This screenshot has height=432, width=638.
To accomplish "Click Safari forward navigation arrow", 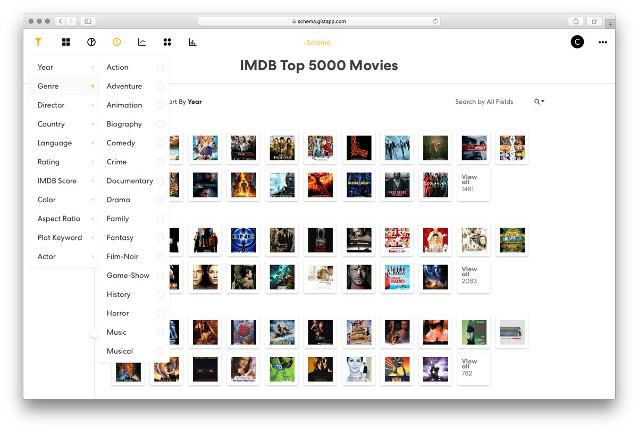I will click(71, 21).
